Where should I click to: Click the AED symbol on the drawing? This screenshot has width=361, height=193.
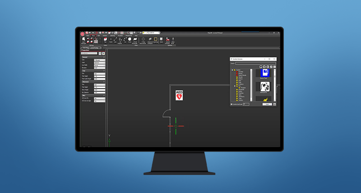(x=179, y=95)
